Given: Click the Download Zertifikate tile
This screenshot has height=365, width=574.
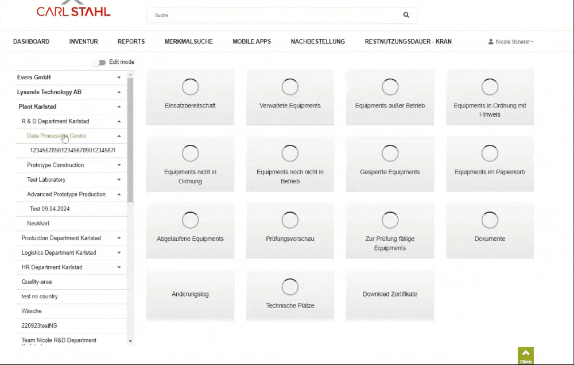Looking at the screenshot, I should click(390, 294).
